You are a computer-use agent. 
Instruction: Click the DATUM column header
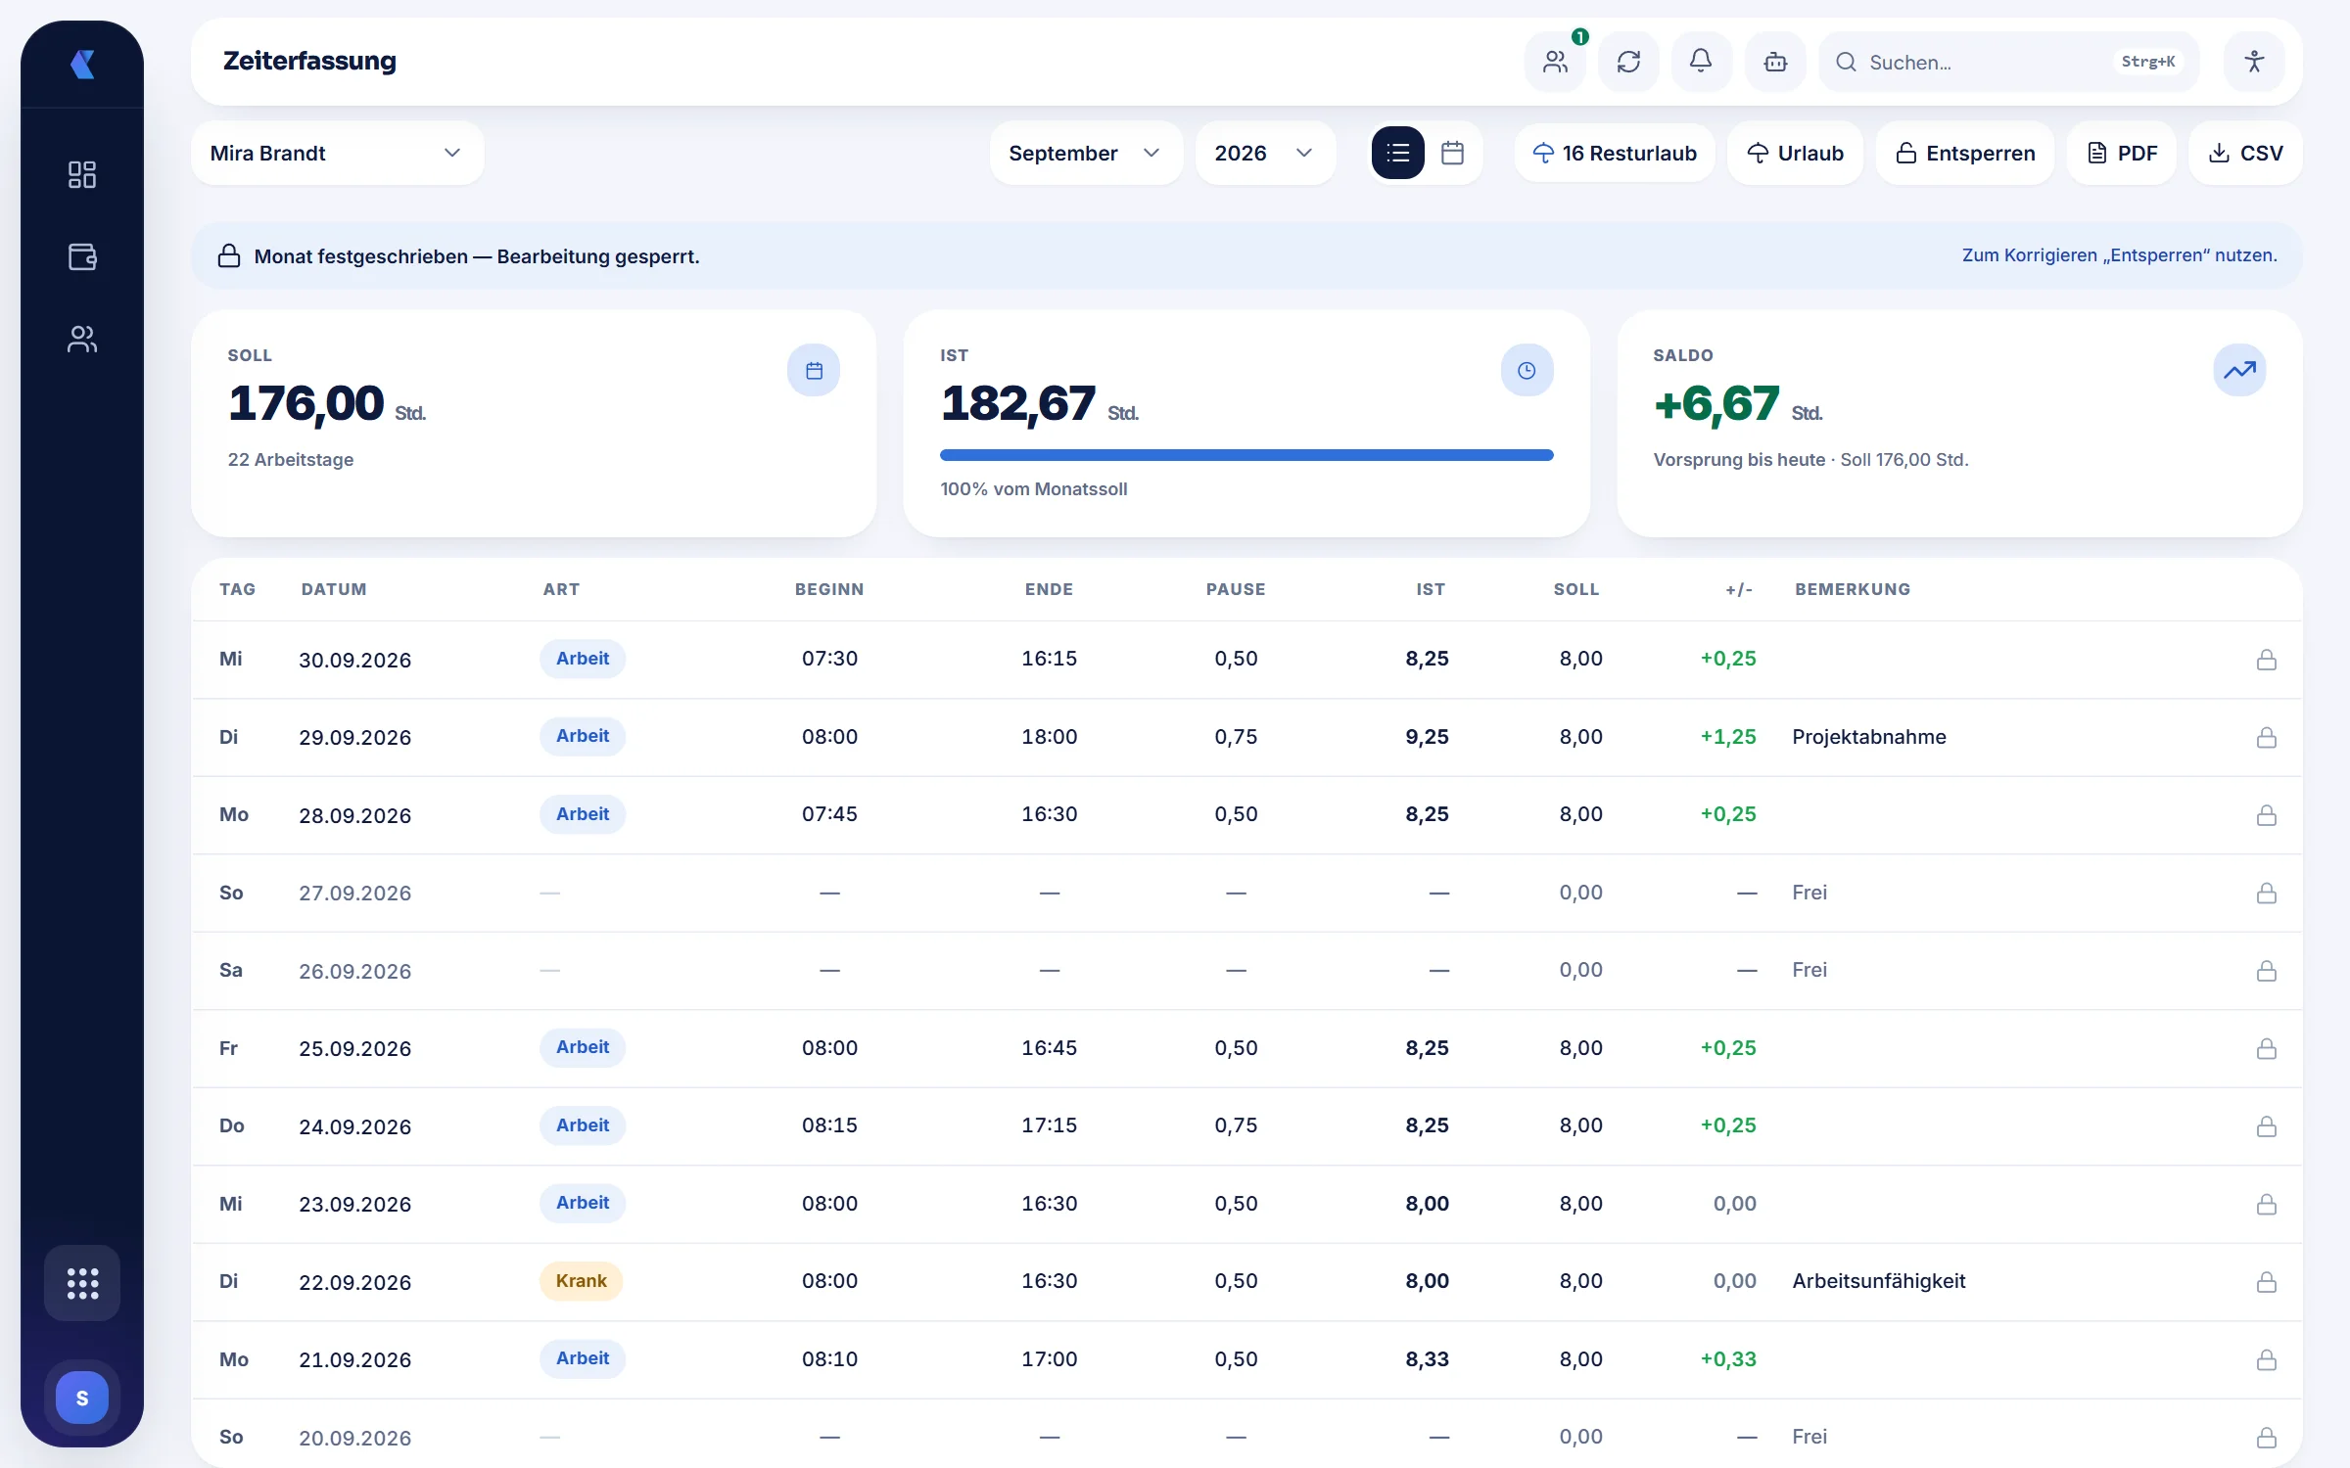tap(334, 589)
